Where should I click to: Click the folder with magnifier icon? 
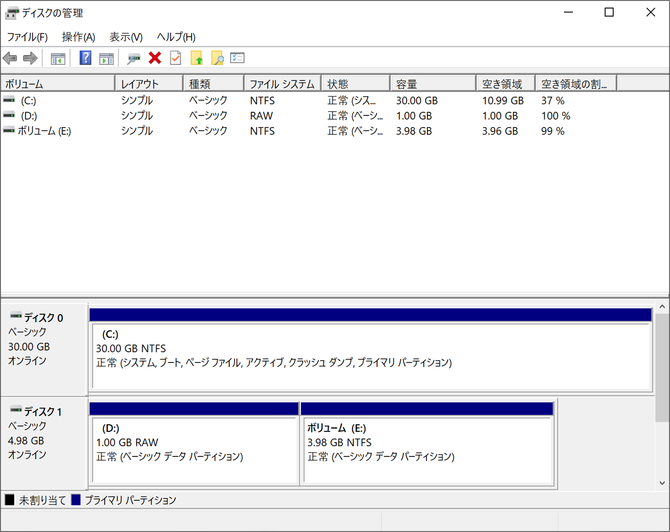pyautogui.click(x=217, y=58)
